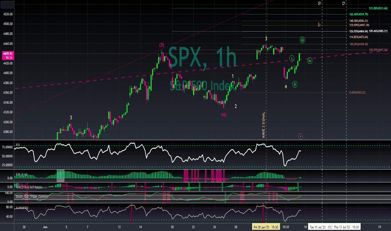The image size is (391, 231).
Task: Select the orange b wave label
Action: click(319, 24)
